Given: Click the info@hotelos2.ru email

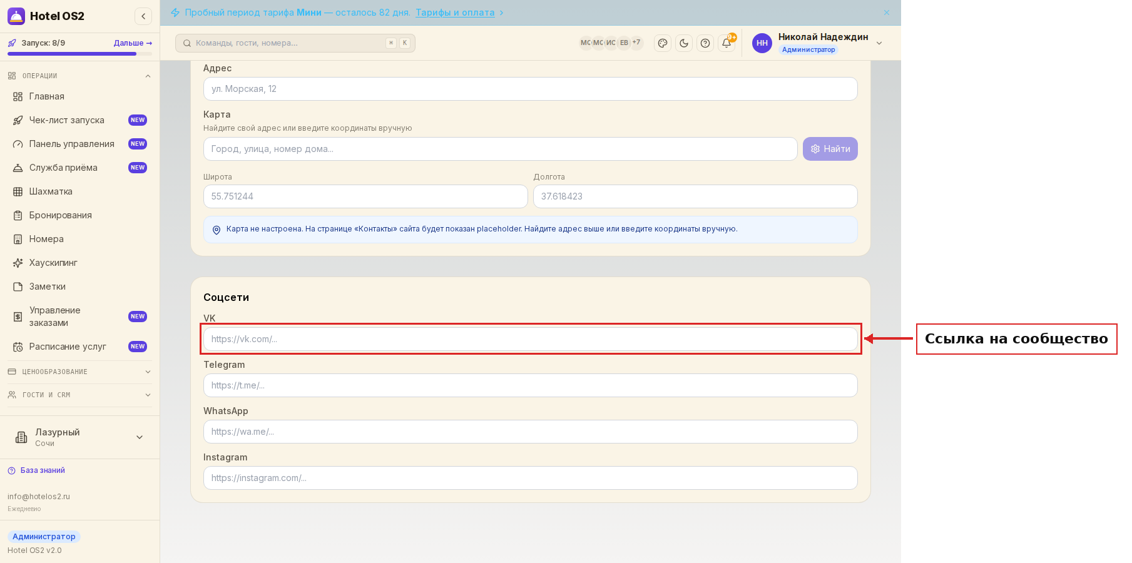Looking at the screenshot, I should pos(39,497).
